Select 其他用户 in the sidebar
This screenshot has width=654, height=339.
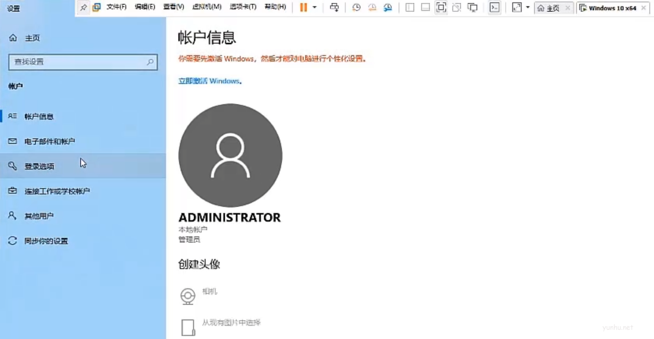[39, 216]
